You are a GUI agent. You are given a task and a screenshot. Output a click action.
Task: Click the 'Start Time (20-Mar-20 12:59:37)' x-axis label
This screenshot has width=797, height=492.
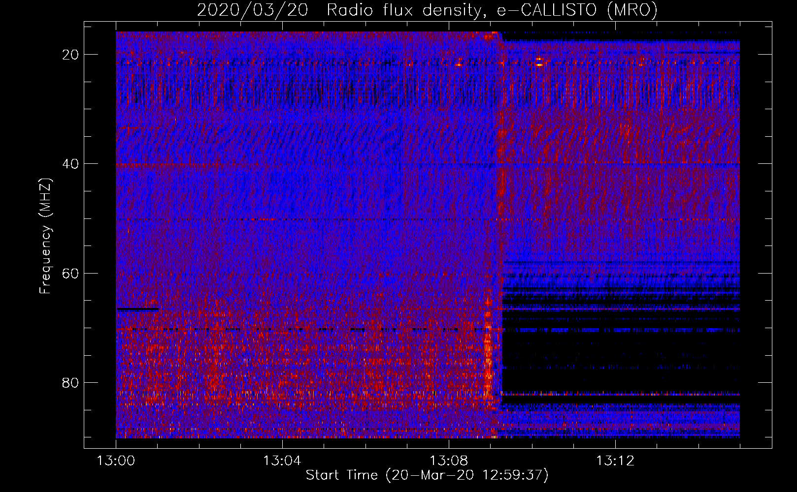point(427,475)
